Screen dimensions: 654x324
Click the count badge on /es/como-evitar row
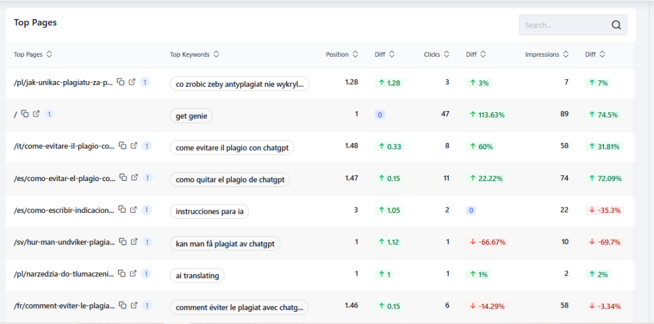point(148,178)
